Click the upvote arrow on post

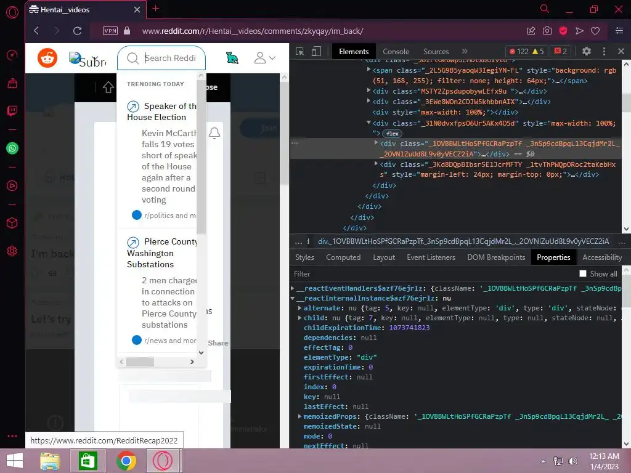(108, 87)
